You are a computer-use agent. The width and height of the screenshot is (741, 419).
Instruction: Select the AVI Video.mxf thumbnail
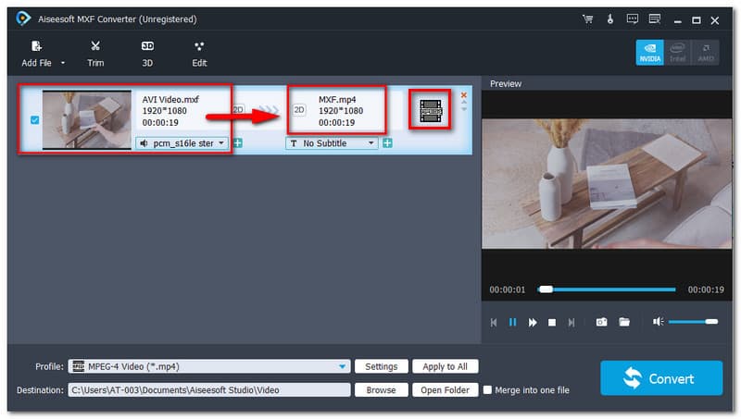tap(86, 120)
